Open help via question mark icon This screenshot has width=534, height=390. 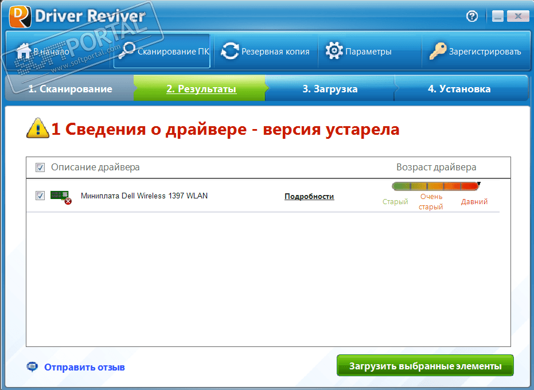point(472,16)
